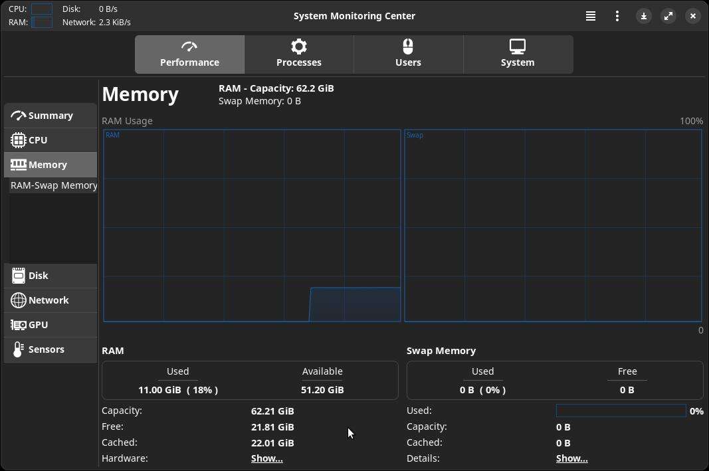Open the Sensors section

click(51, 349)
